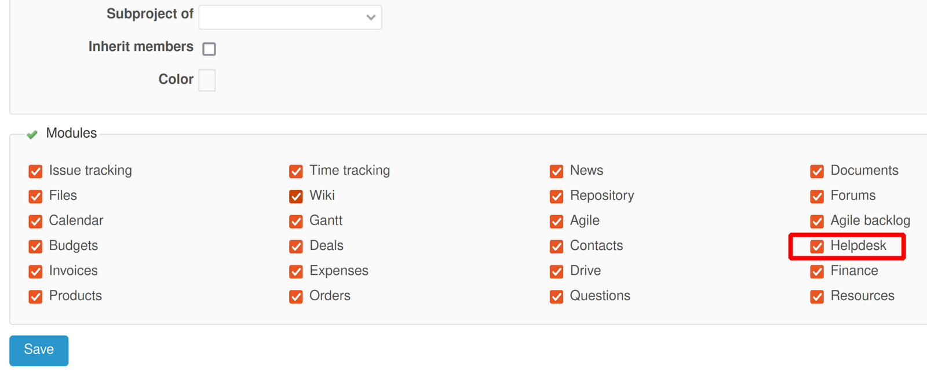
Task: Uncheck the Budgets module
Action: [x=35, y=246]
